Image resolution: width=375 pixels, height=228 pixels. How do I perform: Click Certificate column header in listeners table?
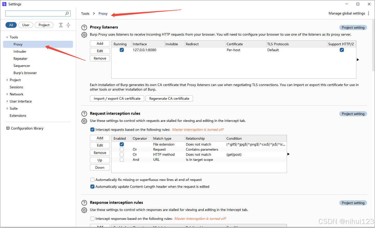(x=246, y=44)
